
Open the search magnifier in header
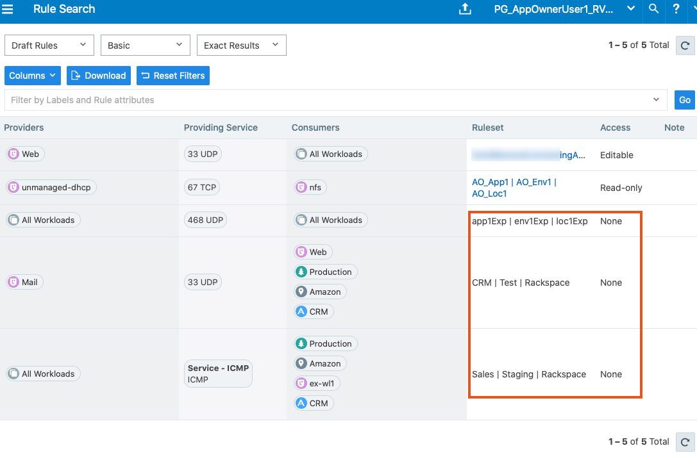(x=653, y=9)
